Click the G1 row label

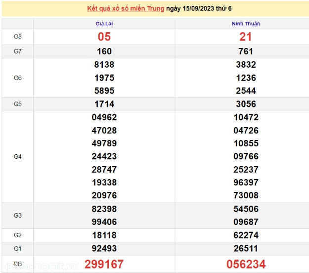[18, 249]
